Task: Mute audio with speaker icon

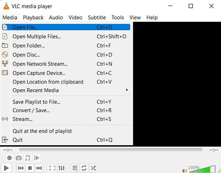Action: [185, 171]
